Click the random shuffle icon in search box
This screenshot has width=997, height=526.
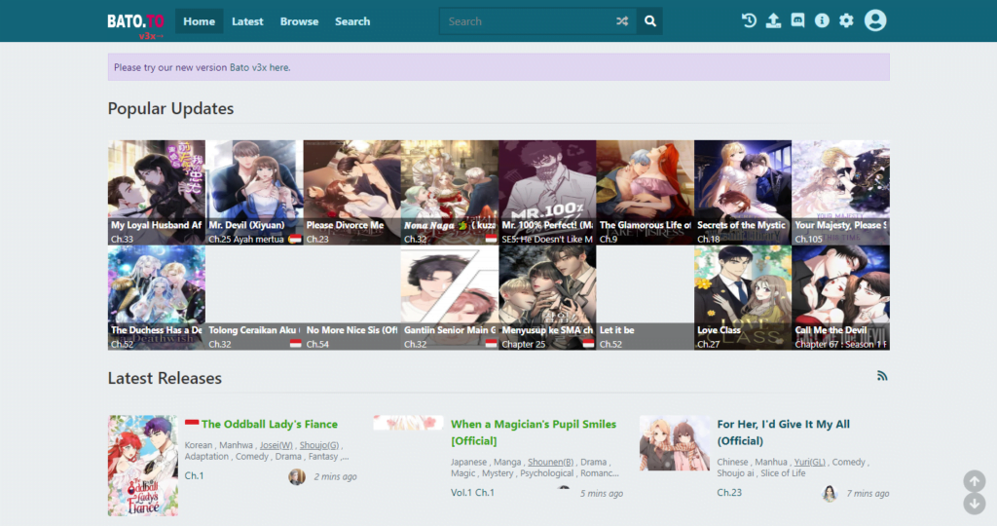(x=622, y=21)
